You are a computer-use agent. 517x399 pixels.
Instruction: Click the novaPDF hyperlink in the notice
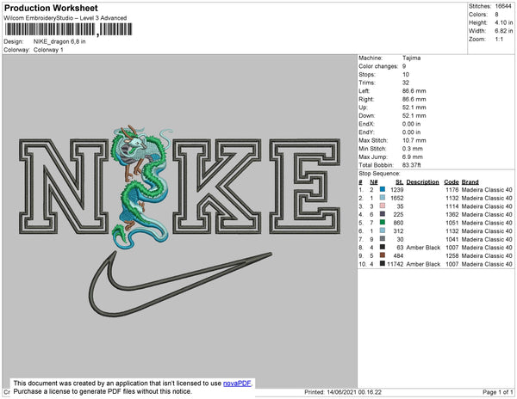point(237,384)
